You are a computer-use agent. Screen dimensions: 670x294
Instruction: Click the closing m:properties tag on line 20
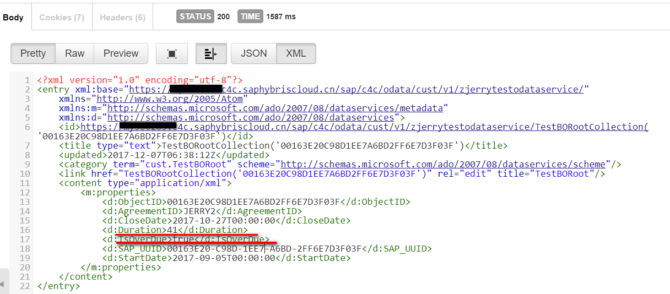point(121,268)
